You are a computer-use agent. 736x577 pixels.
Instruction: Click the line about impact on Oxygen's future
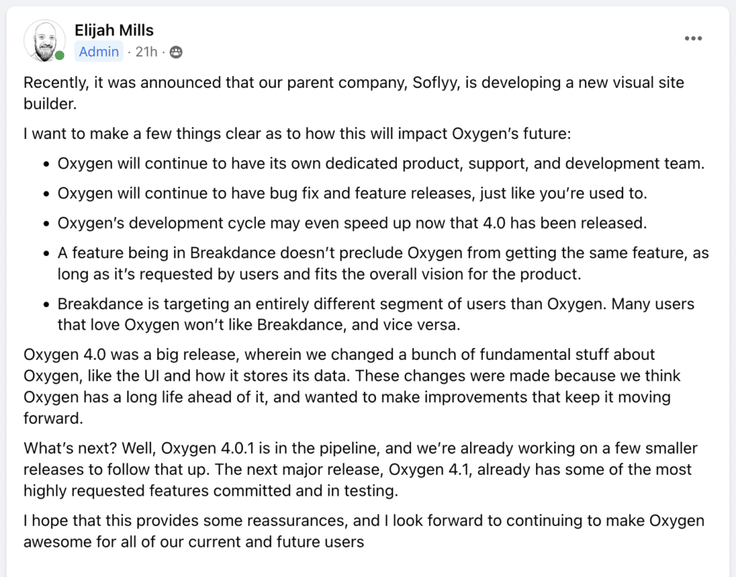(x=297, y=133)
